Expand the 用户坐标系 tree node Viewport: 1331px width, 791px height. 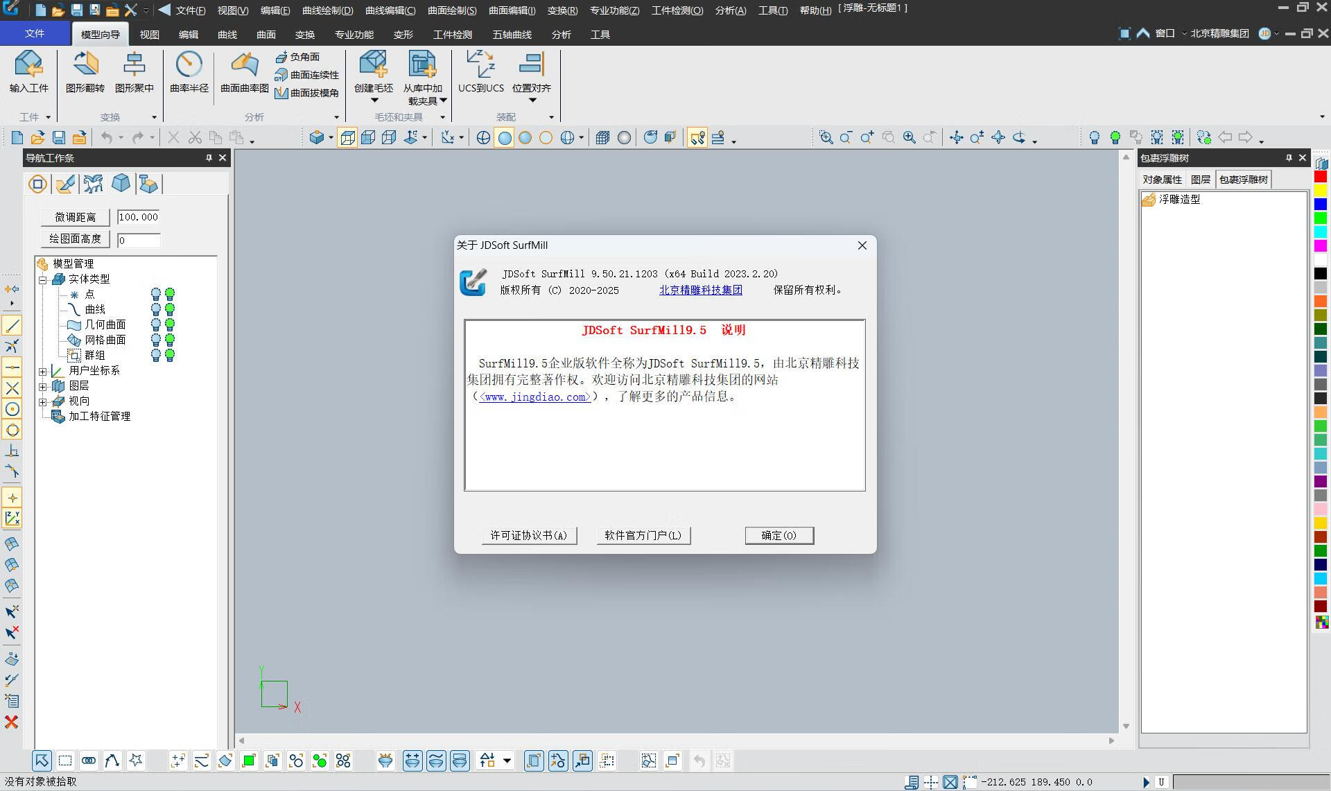43,372
